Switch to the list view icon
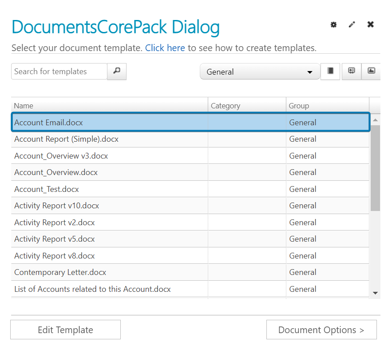This screenshot has height=354, width=392. click(x=330, y=72)
